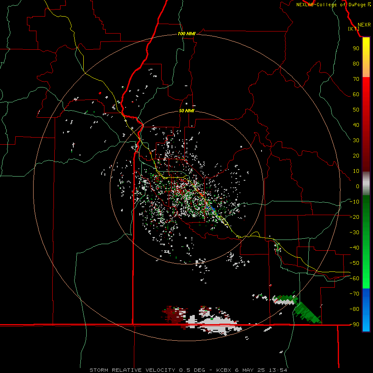Image resolution: width=373 pixels, height=373 pixels.
Task: Click the -30 value on velocity scale
Action: [354, 233]
